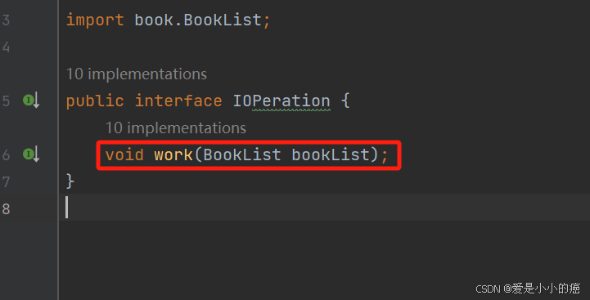Open the 10 implementations hint above work method
Screen dimensions: 590x300
pyautogui.click(x=175, y=128)
